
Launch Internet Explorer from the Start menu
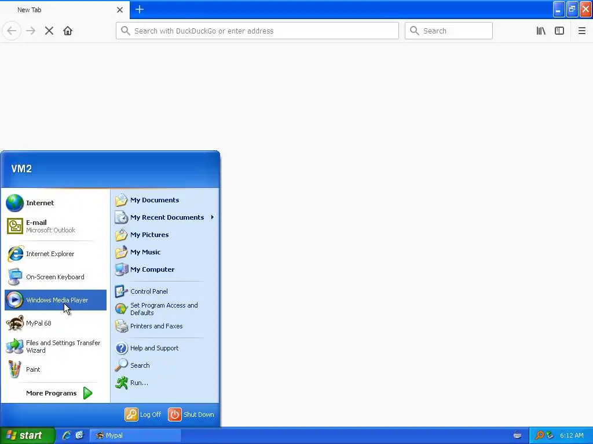(55, 254)
